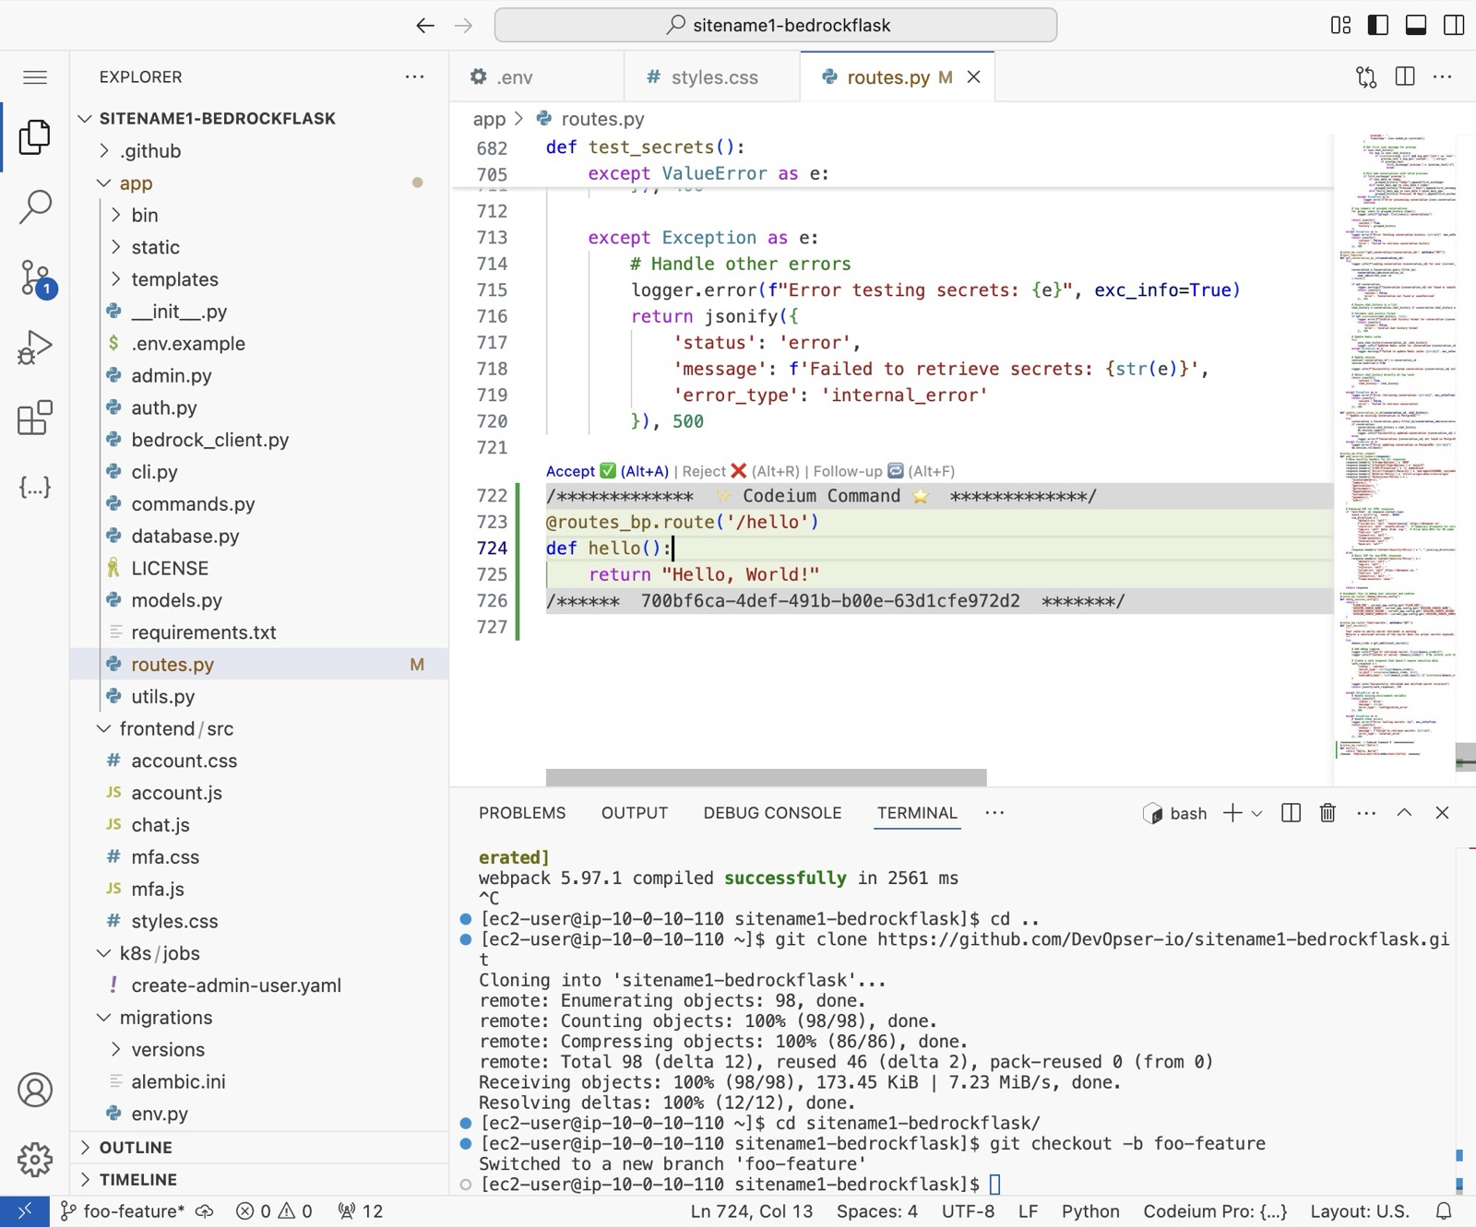
Task: Open Explorer views and more actions ellipsis
Action: (415, 77)
